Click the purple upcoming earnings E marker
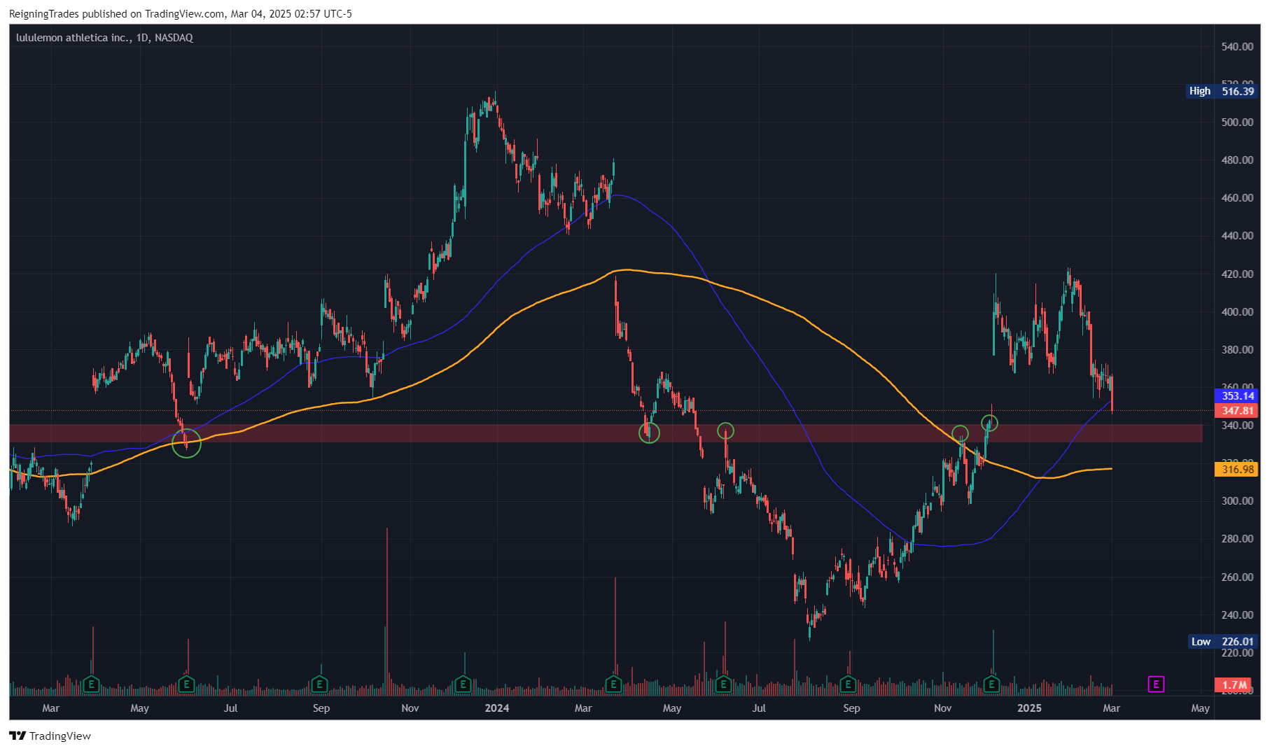1270x751 pixels. coord(1156,684)
